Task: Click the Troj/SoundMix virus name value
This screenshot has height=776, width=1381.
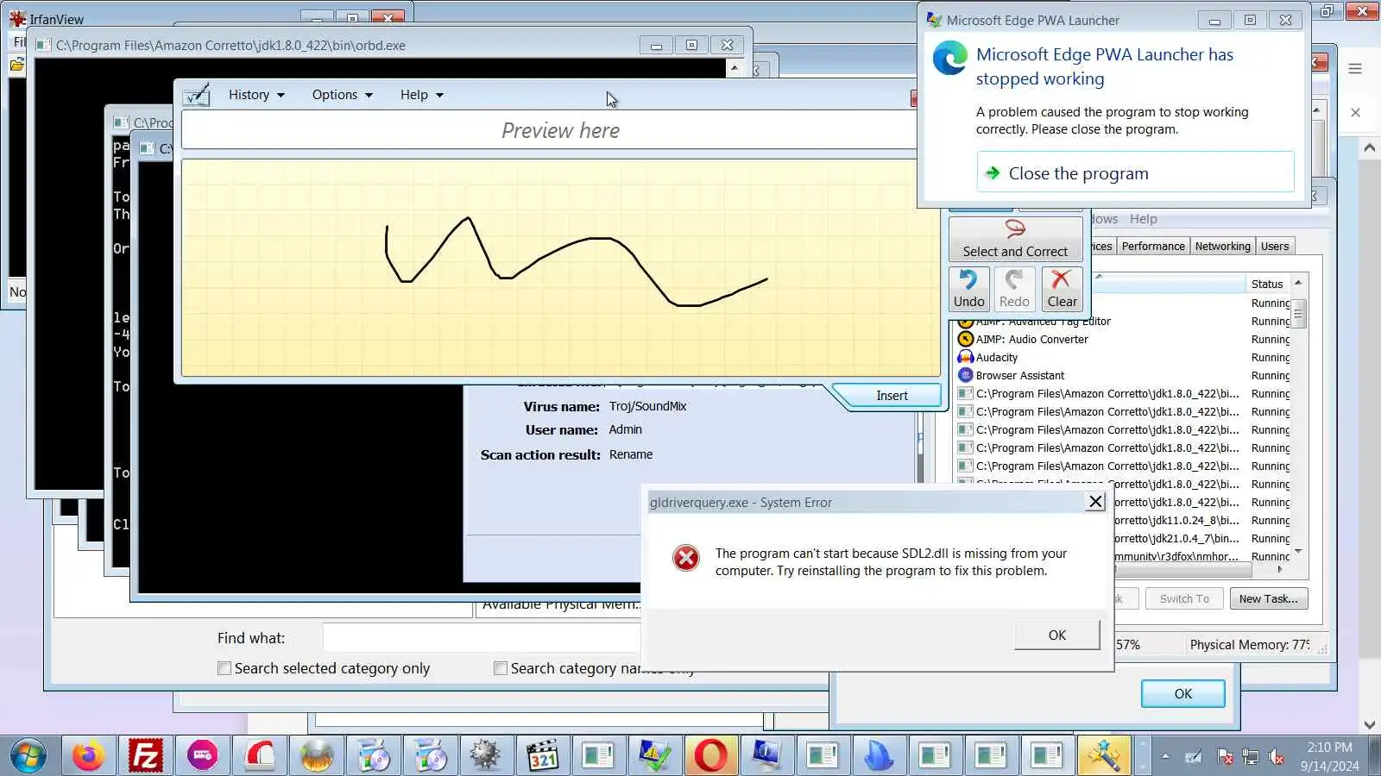Action: point(647,406)
